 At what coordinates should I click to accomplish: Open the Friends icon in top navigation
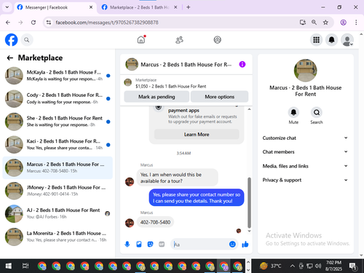coord(179,40)
